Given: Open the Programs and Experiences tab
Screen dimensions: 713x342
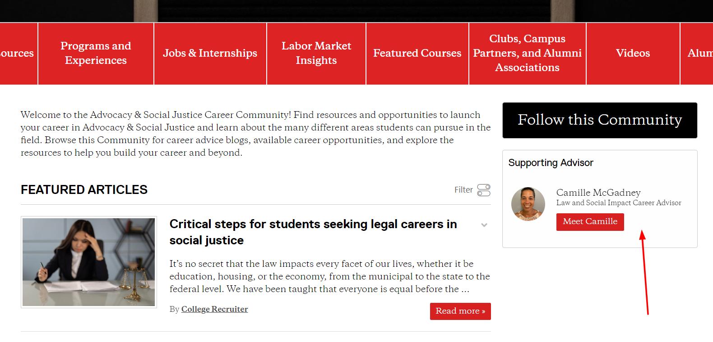Looking at the screenshot, I should 96,53.
